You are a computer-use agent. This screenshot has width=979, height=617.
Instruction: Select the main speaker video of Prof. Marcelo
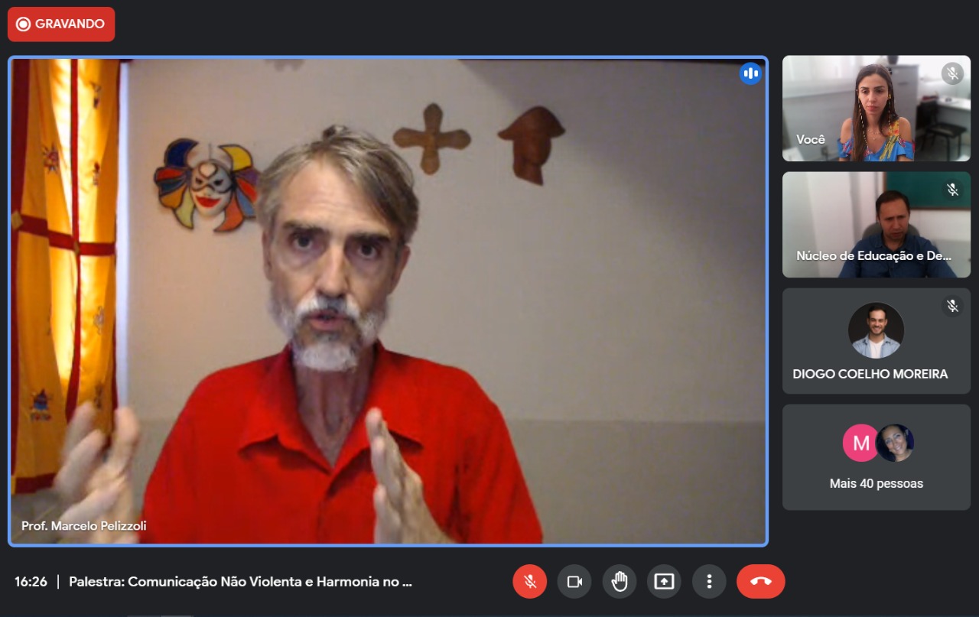pyautogui.click(x=388, y=301)
